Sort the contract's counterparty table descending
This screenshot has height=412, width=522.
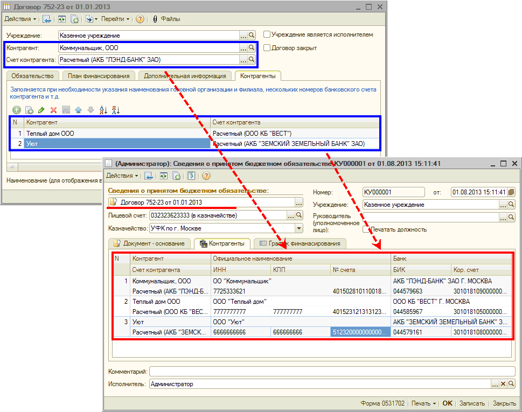tap(115, 110)
